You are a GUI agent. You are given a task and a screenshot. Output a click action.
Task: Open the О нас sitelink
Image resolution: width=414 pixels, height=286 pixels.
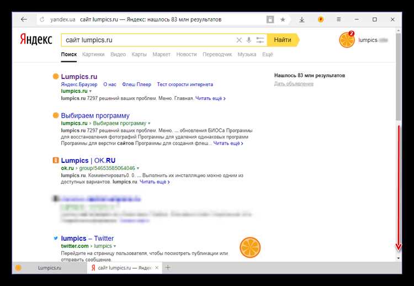110,84
